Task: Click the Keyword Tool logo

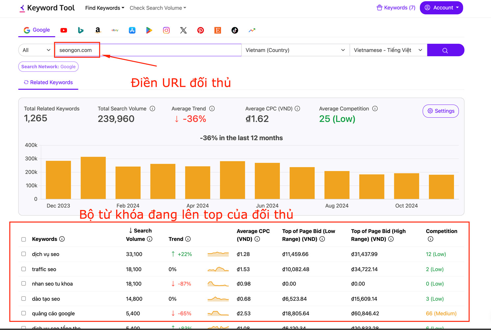Action: (47, 8)
